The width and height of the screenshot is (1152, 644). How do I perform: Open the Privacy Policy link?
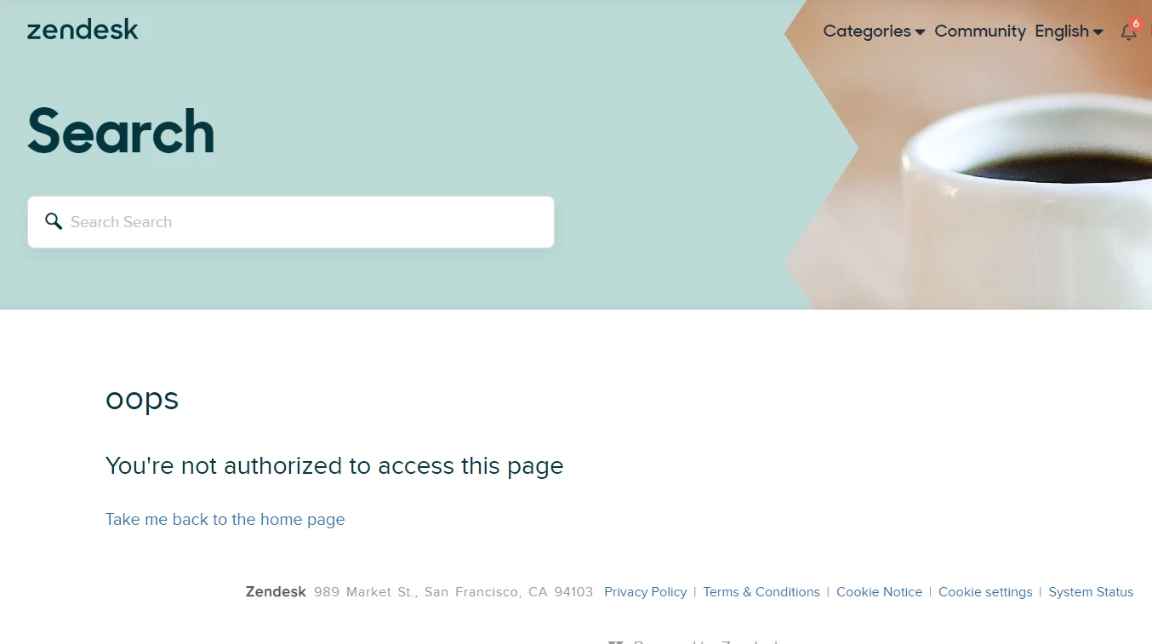point(645,592)
